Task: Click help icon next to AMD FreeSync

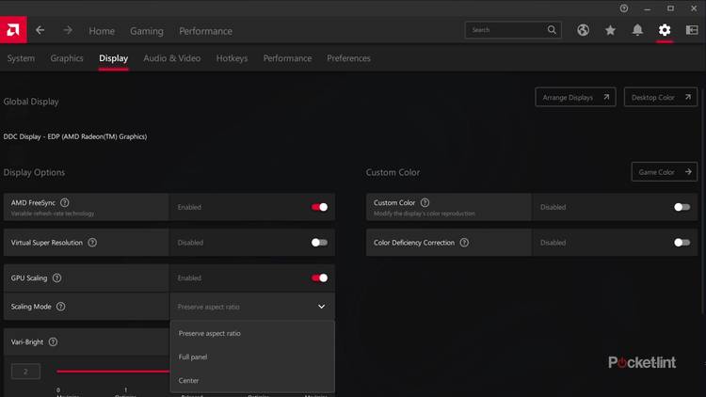Action: 64,202
